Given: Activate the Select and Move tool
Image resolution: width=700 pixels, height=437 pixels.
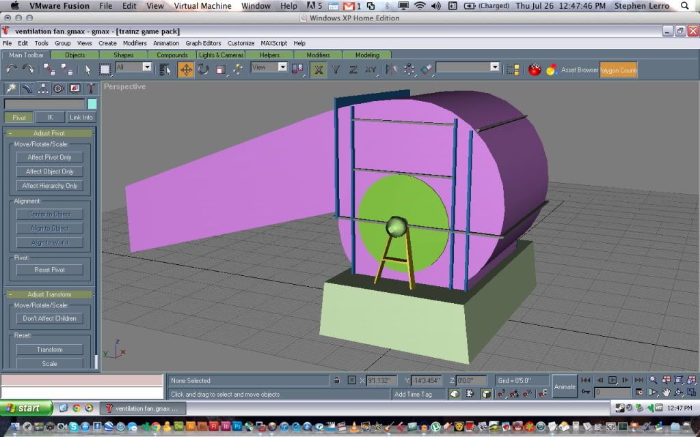Looking at the screenshot, I should 186,70.
